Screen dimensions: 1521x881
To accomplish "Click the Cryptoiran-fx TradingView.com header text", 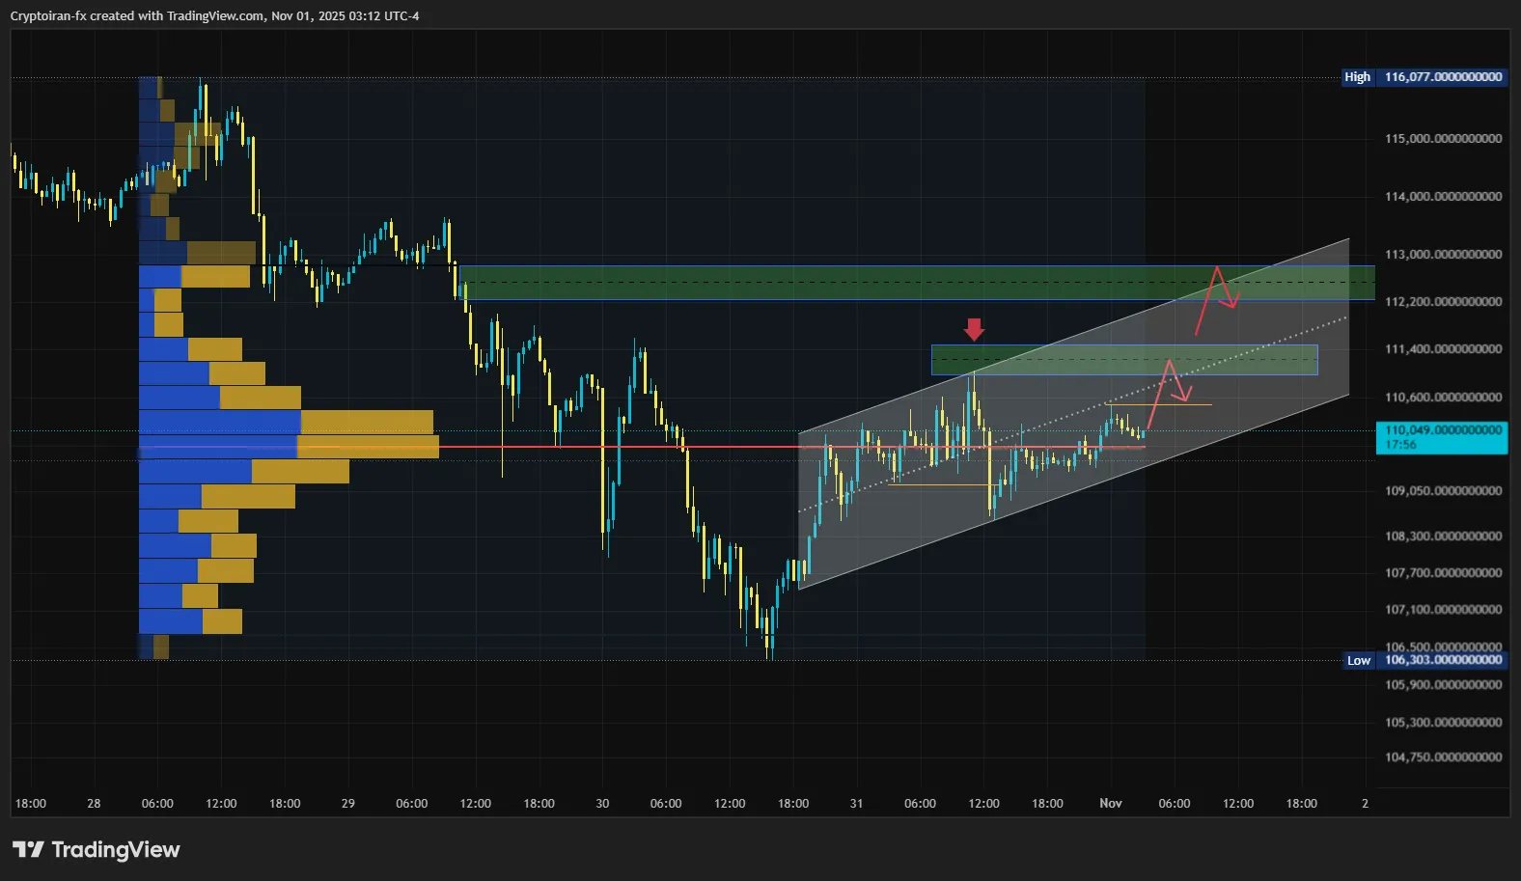I will click(214, 16).
